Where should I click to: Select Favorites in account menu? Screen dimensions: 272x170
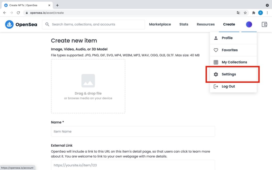pos(233,50)
